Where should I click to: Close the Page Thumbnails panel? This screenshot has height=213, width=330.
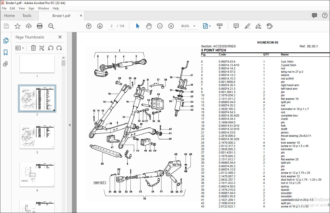click(x=60, y=37)
